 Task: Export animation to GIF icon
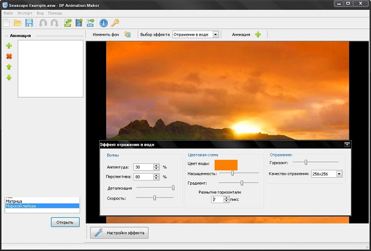coord(68,23)
